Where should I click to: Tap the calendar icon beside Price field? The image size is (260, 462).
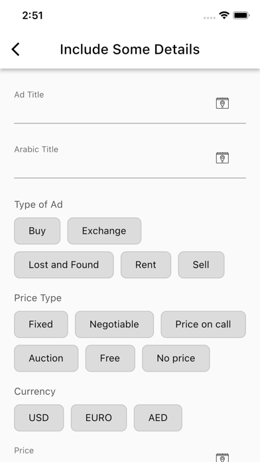click(x=222, y=457)
